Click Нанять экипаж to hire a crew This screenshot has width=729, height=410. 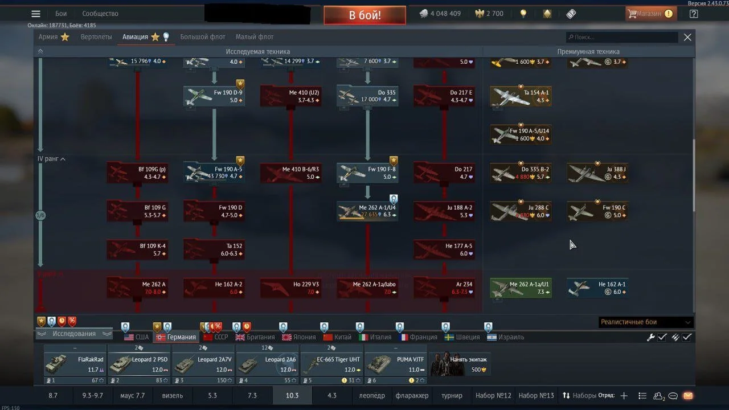[x=461, y=364]
